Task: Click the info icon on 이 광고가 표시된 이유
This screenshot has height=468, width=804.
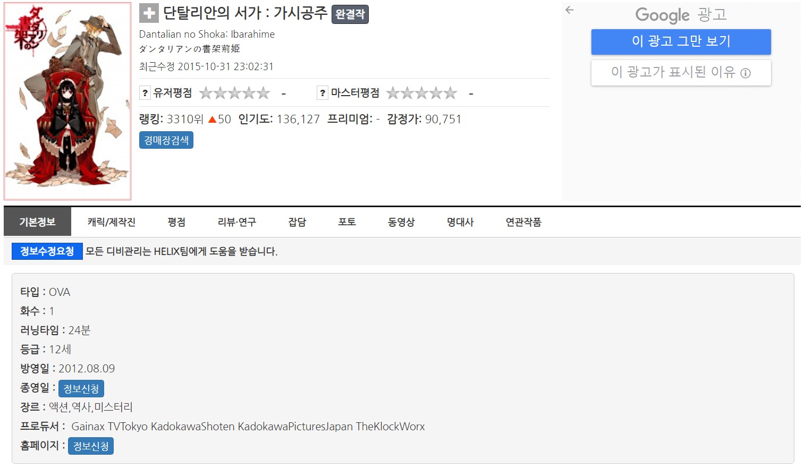Action: coord(746,73)
